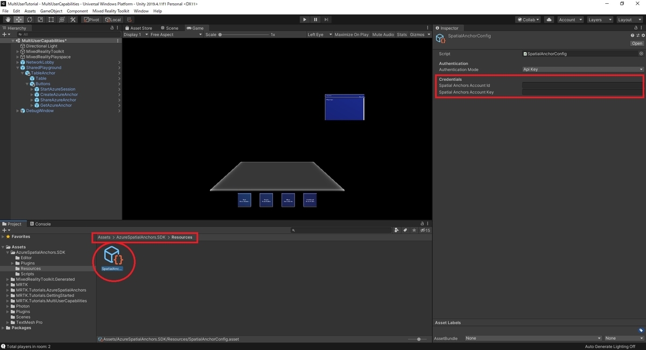Click the Pause button
This screenshot has width=646, height=350.
point(315,19)
